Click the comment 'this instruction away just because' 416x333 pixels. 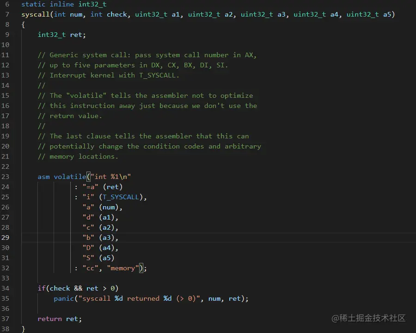(147, 106)
